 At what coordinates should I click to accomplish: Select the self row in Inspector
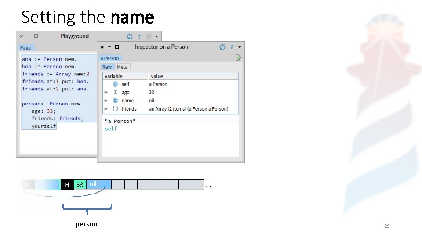[x=171, y=84]
